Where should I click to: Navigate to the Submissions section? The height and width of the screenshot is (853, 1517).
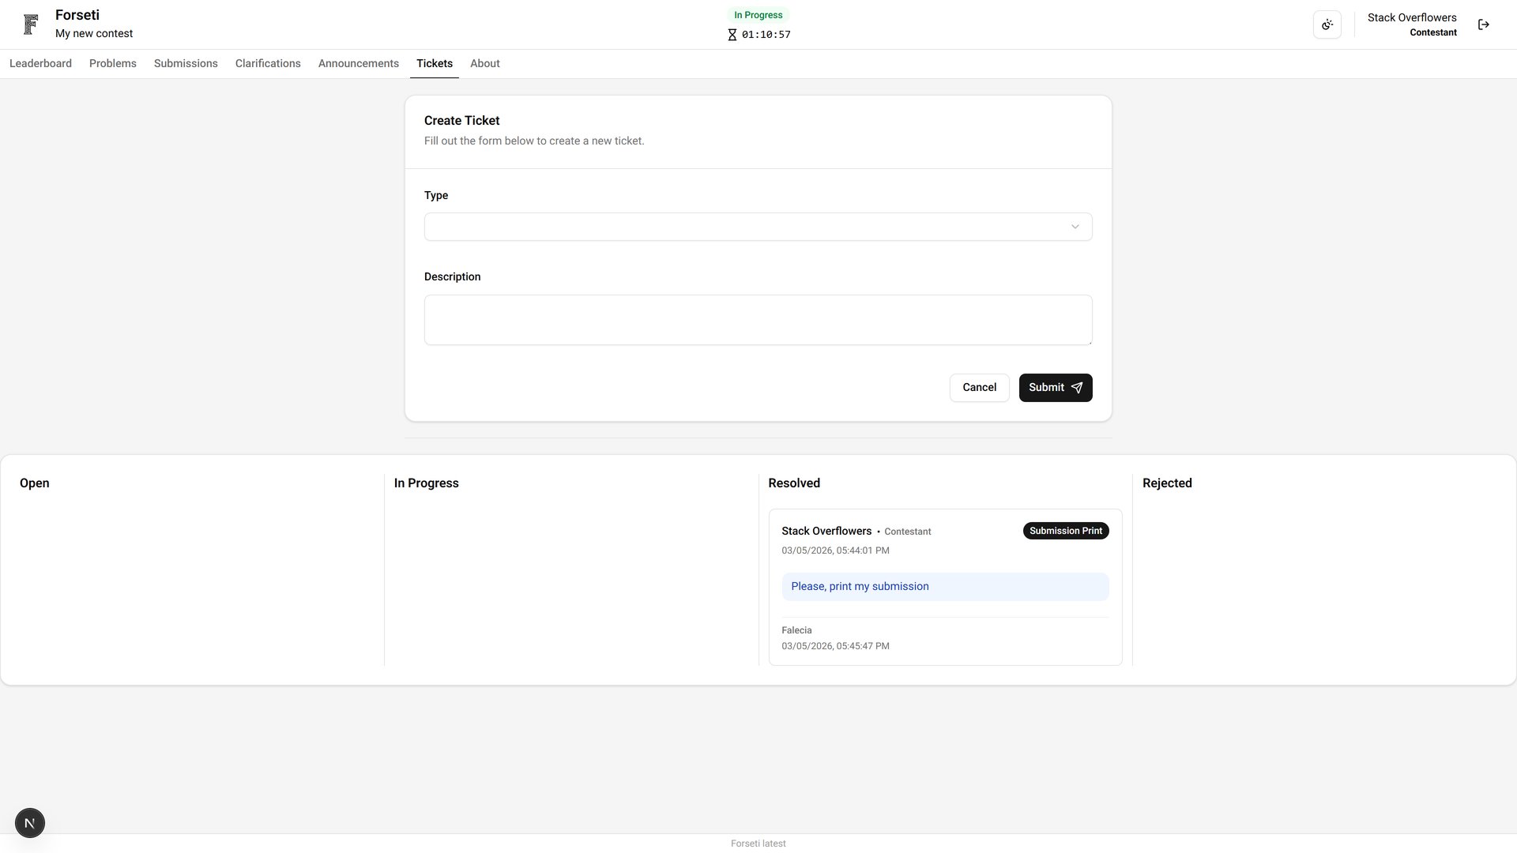185,63
